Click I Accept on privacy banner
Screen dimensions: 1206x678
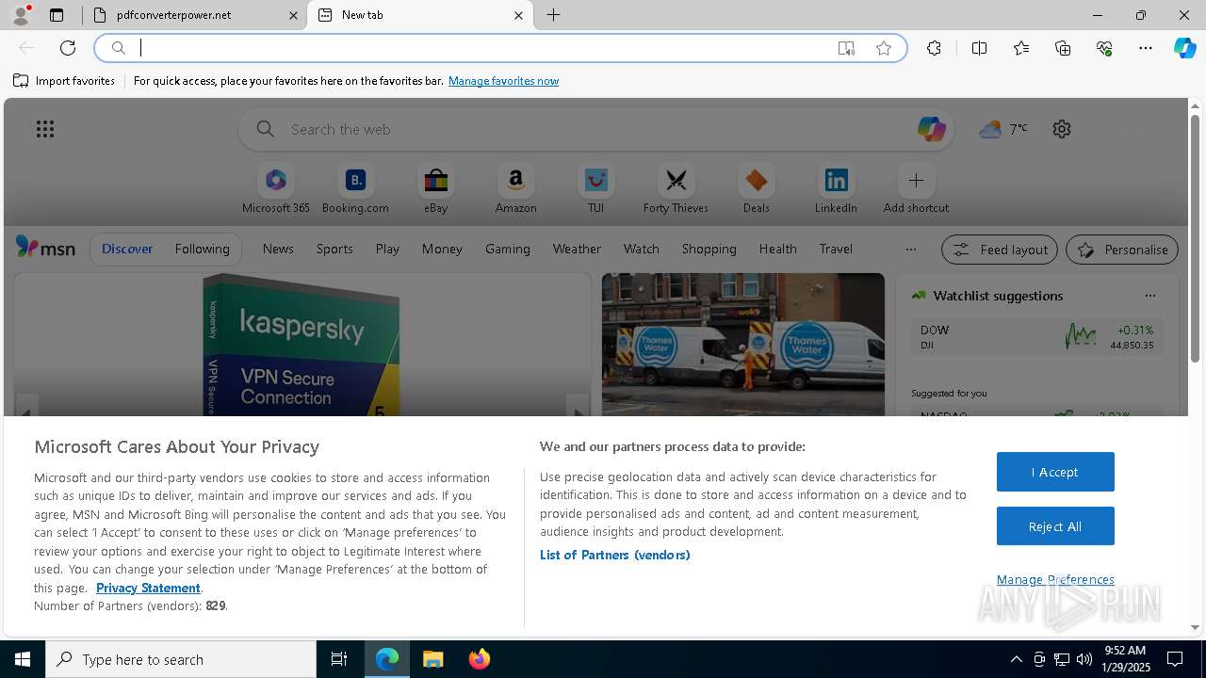click(1055, 472)
